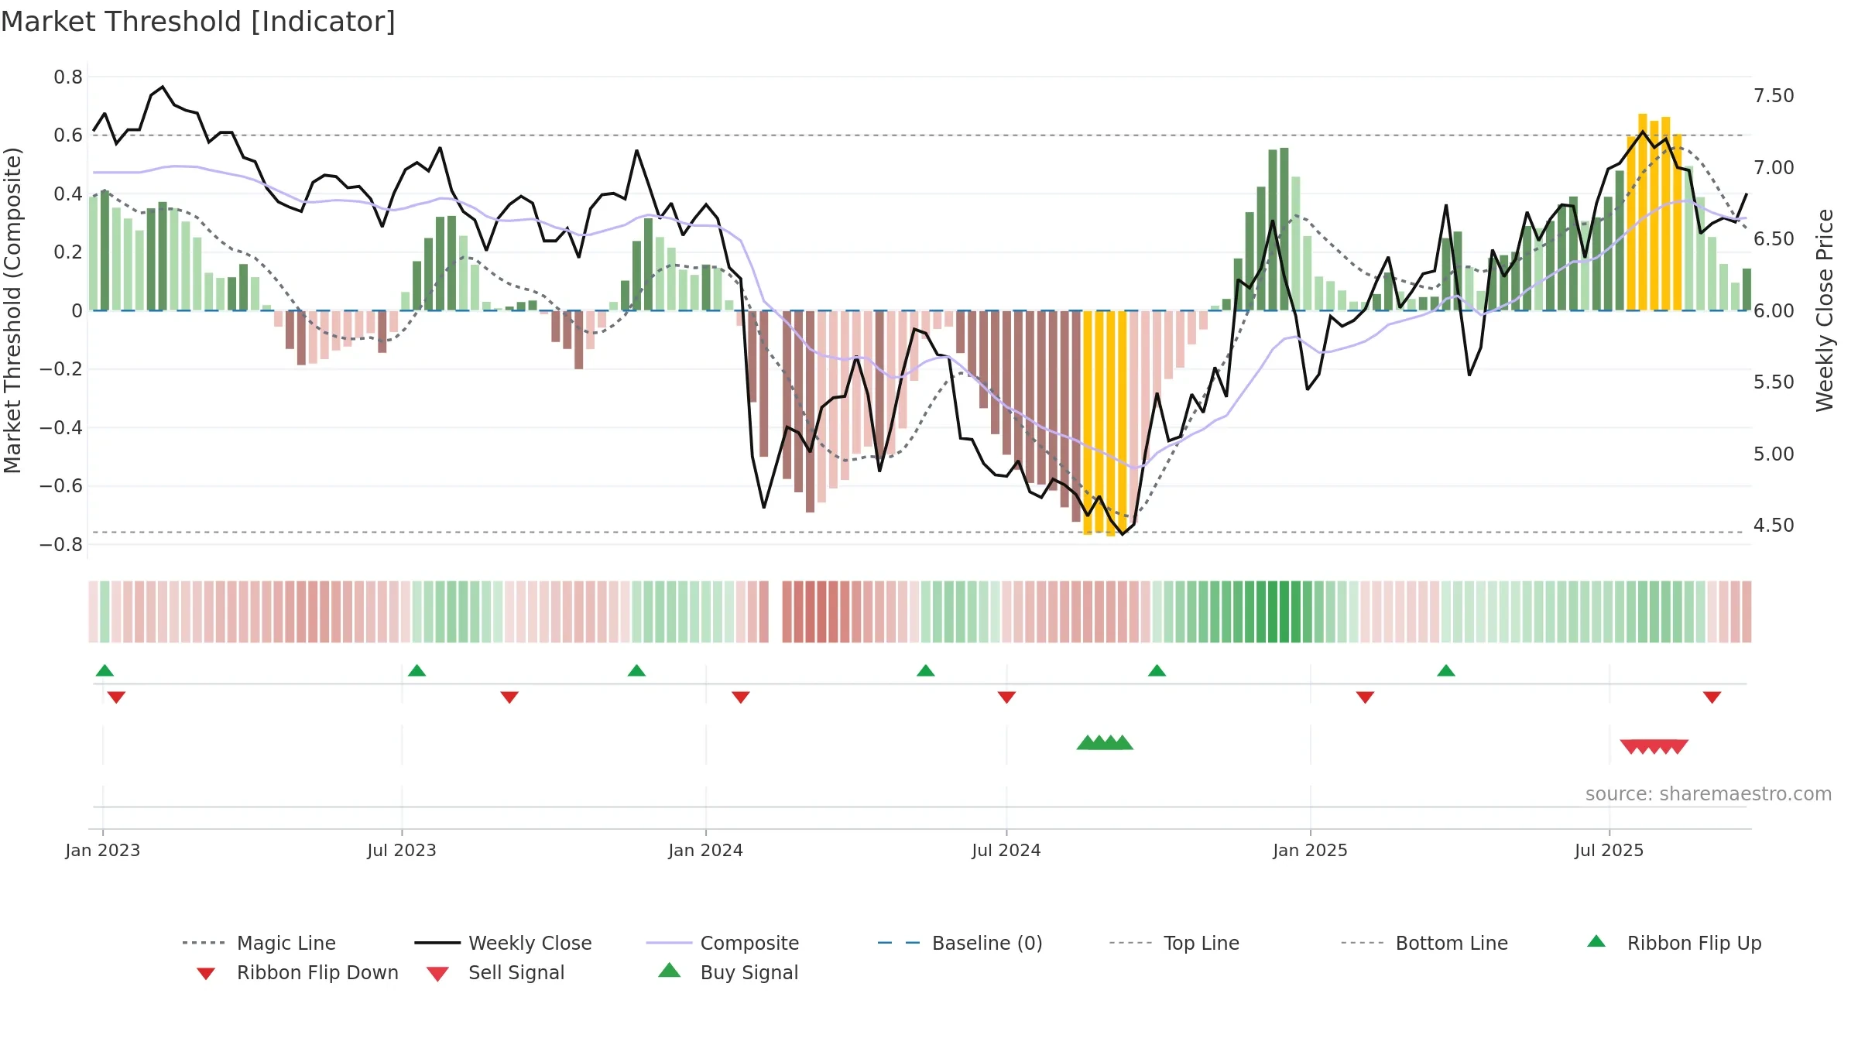Viewport: 1858px width, 1045px height.
Task: Click the first ribbon flip down marker in Jan 2023
Action: 116,697
